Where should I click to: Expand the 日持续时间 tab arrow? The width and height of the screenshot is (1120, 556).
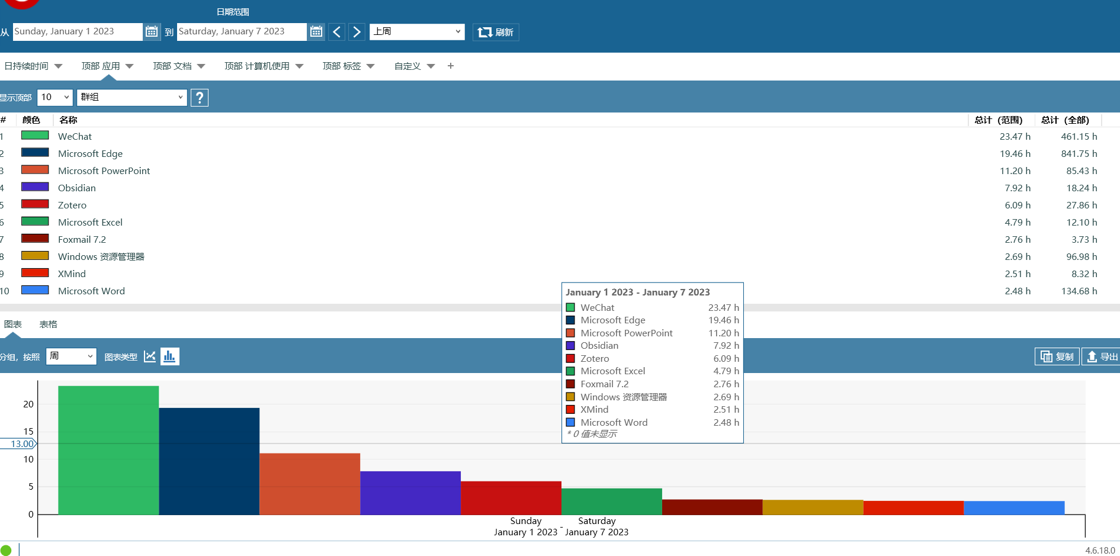point(58,66)
